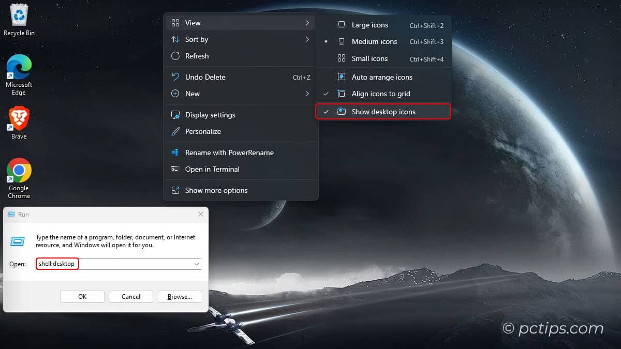The width and height of the screenshot is (621, 349).
Task: Undo the last delete action
Action: [205, 77]
